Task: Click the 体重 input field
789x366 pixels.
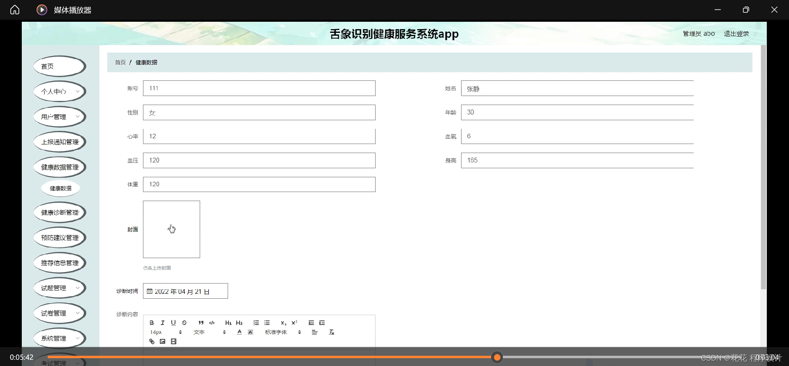Action: click(259, 184)
